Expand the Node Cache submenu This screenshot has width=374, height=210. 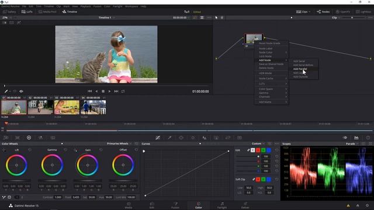[272, 78]
